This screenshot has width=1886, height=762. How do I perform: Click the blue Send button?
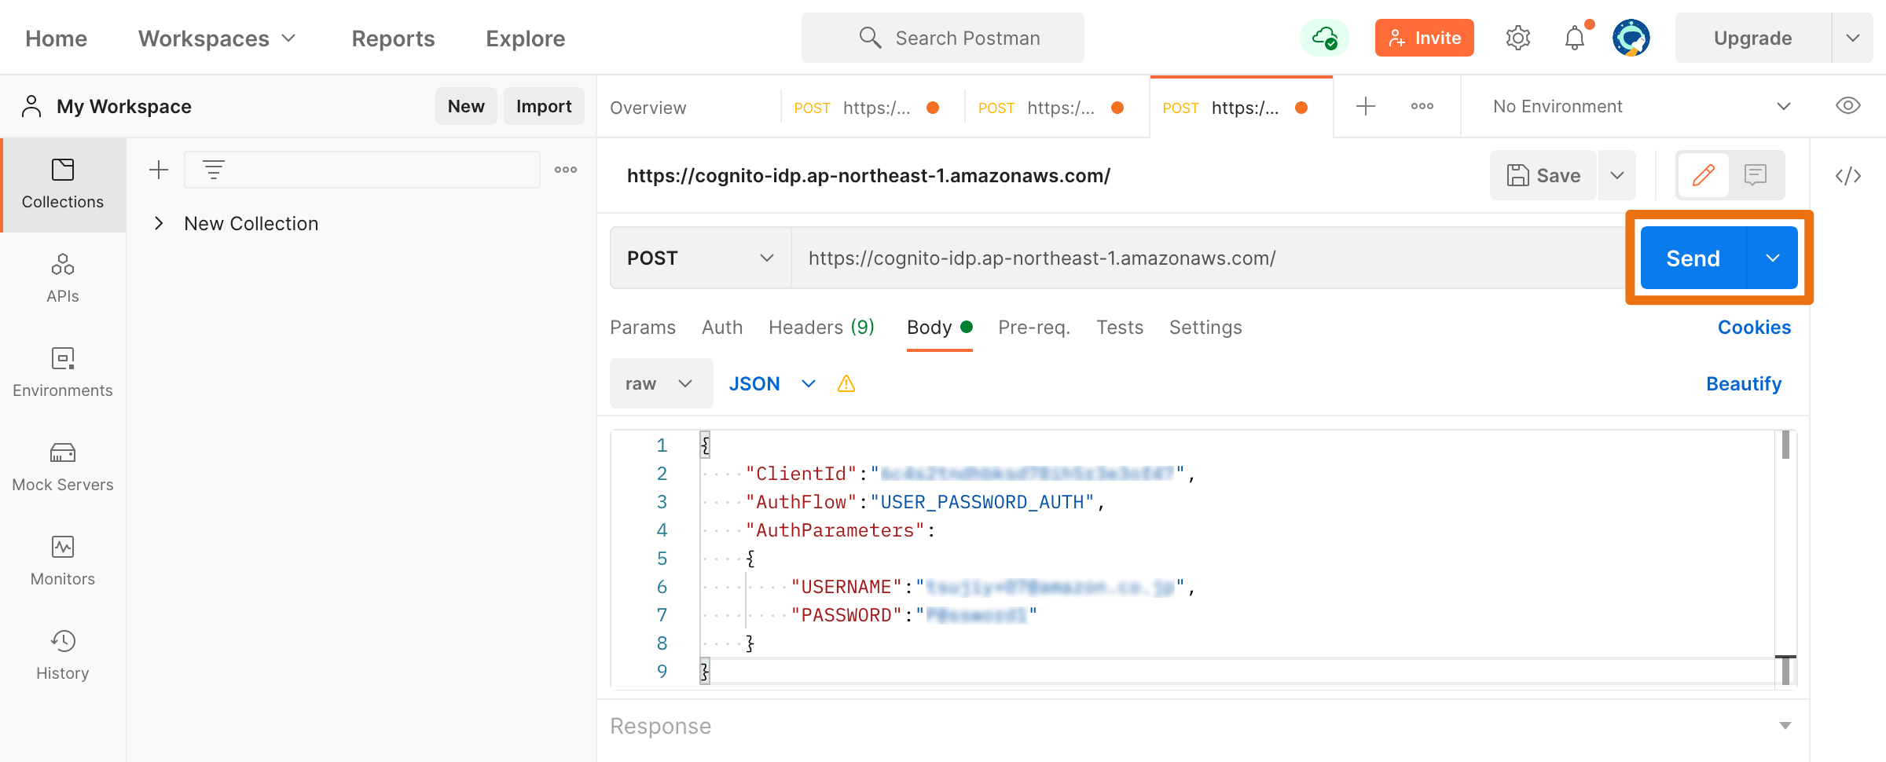coord(1693,258)
